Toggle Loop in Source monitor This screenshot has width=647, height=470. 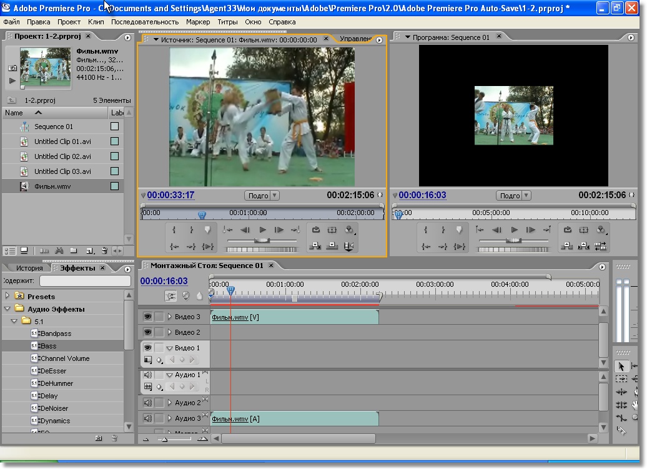pyautogui.click(x=315, y=230)
